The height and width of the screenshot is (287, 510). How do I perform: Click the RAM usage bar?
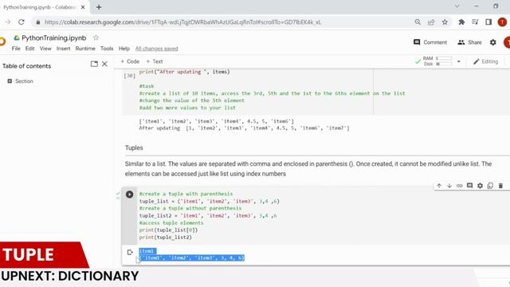444,58
